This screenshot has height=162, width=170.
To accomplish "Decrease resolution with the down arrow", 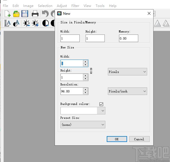I will pyautogui.click(x=86, y=93).
